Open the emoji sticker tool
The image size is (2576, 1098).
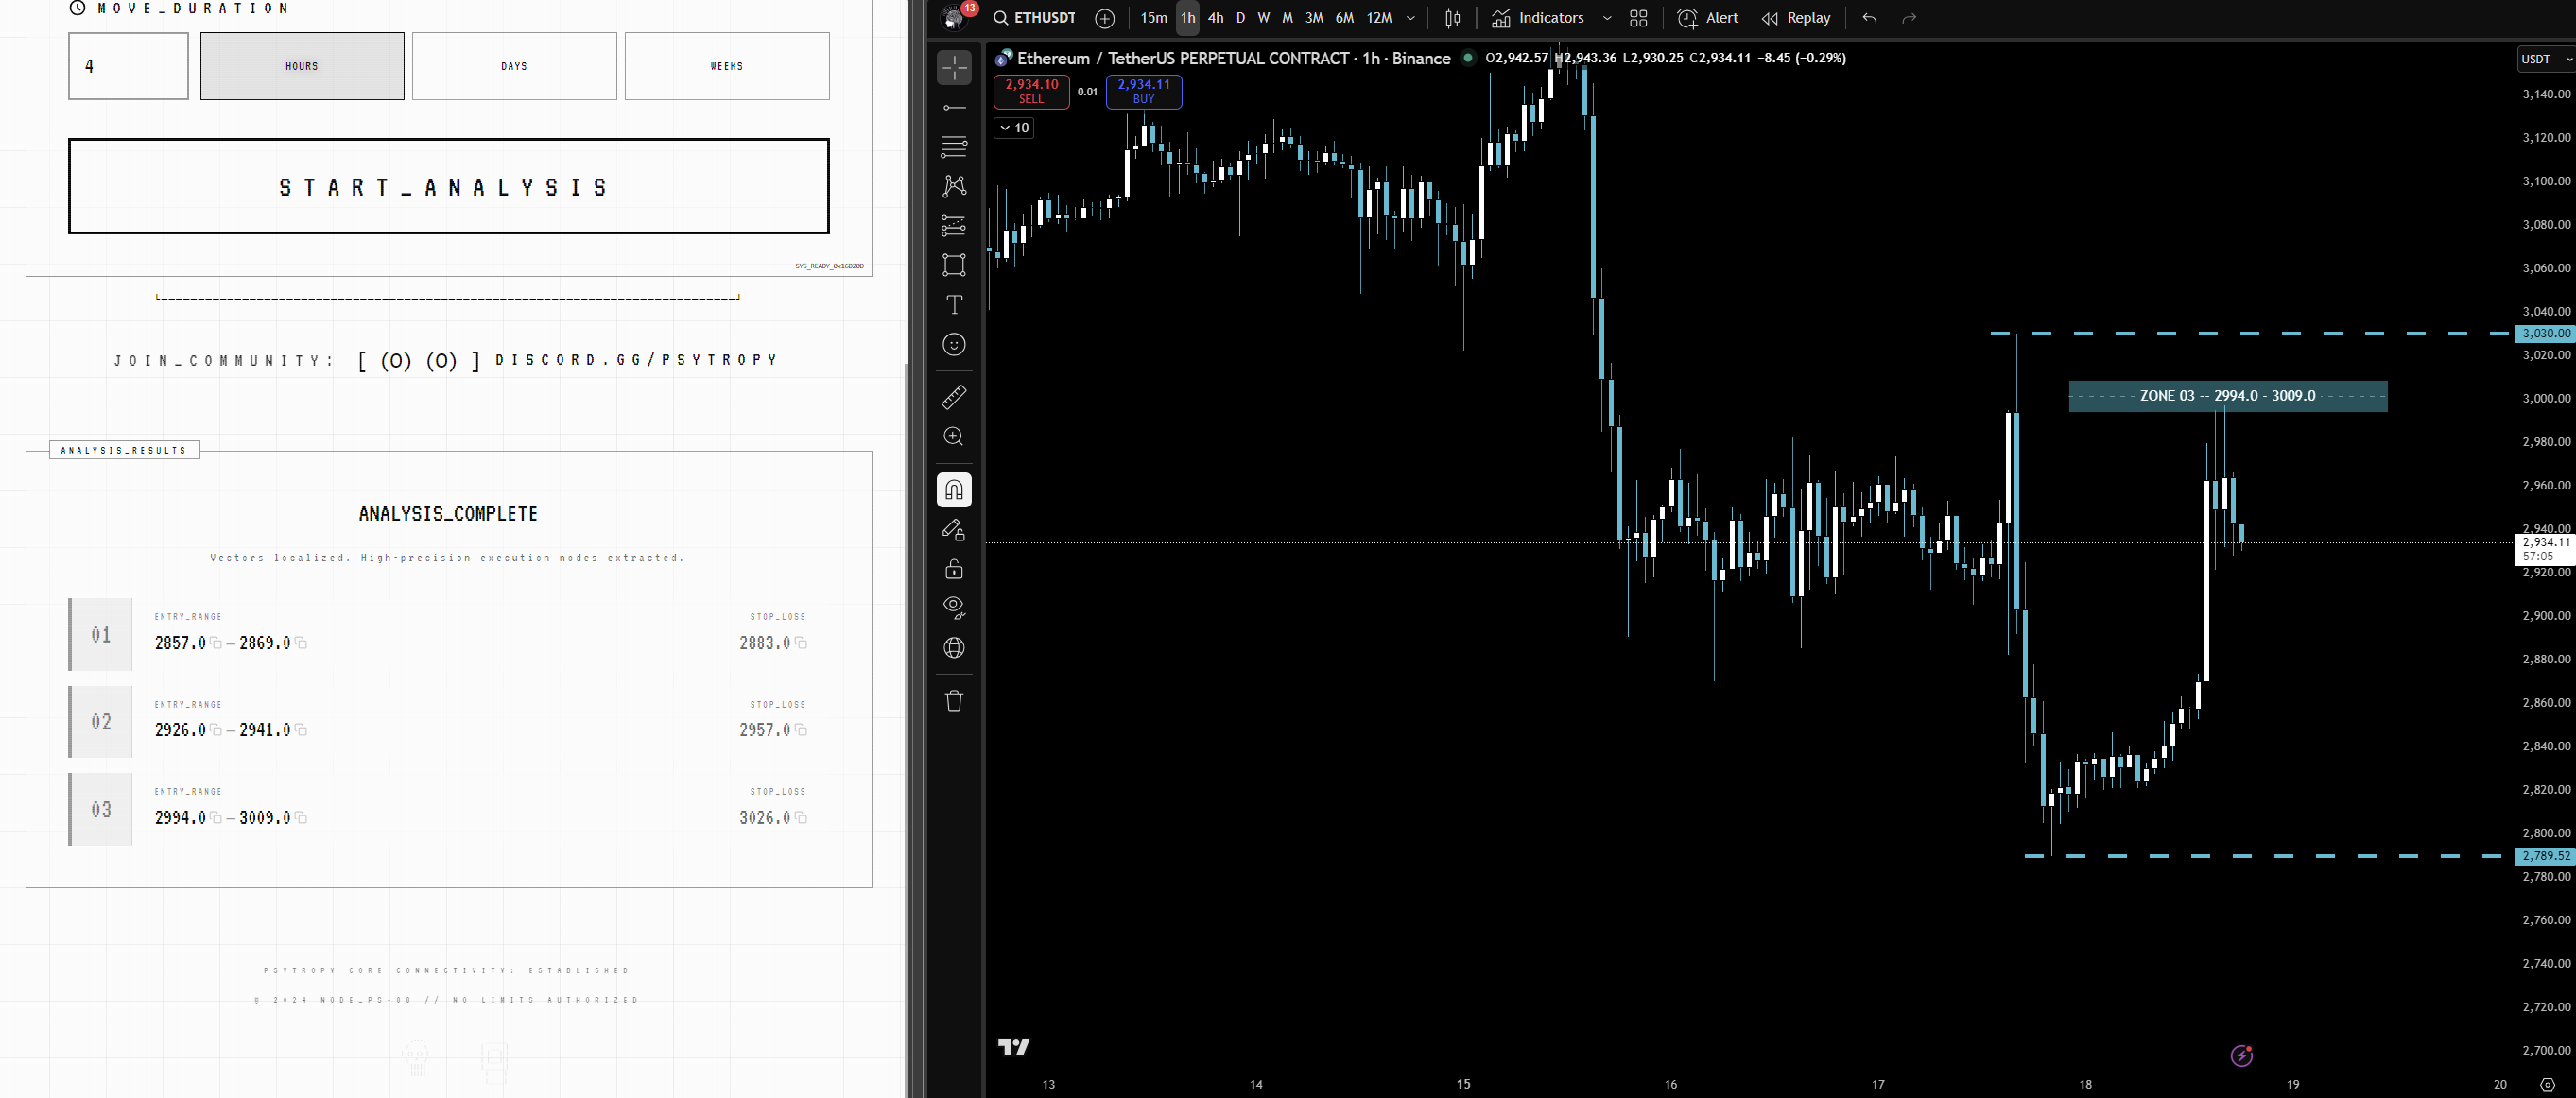click(x=954, y=345)
